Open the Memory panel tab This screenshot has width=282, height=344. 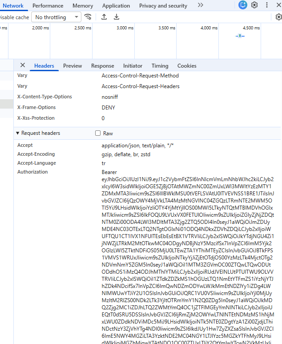[83, 6]
